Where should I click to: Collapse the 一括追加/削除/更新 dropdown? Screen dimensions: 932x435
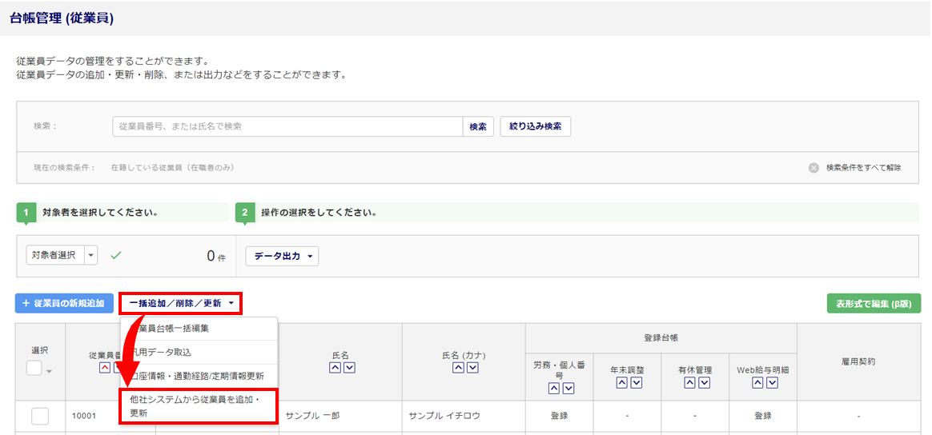pos(180,304)
